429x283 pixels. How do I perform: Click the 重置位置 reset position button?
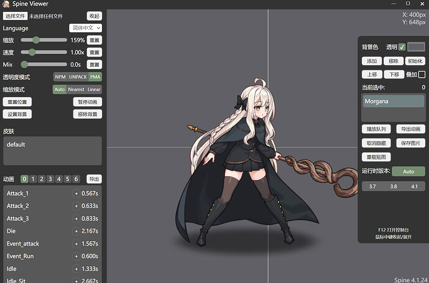point(17,102)
